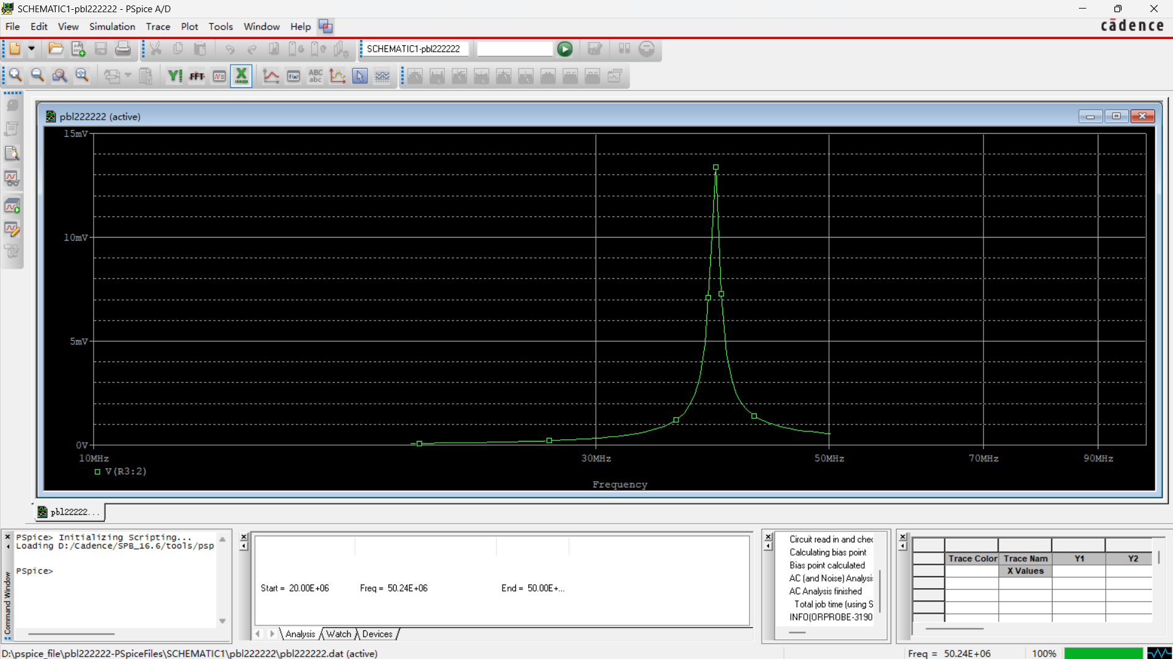
Task: Click the Append data file icon
Action: click(78, 49)
